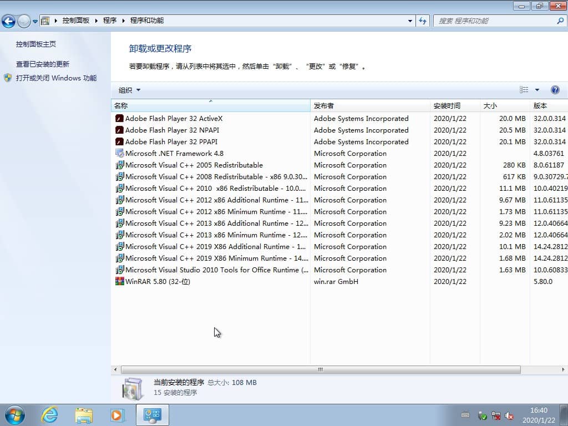Click the WinRAR 5.80 program icon
568x426 pixels.
[120, 281]
